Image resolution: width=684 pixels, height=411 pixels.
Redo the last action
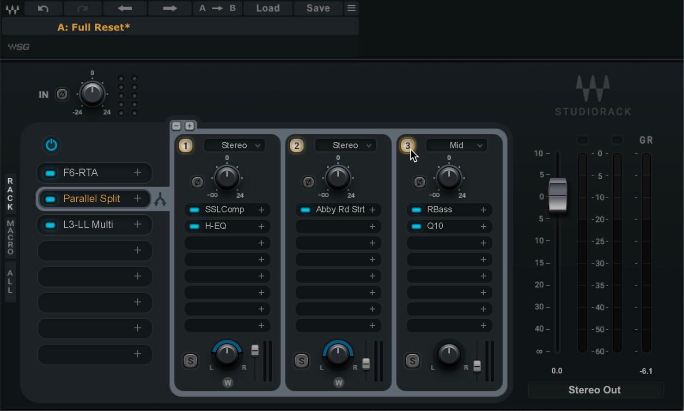(82, 8)
